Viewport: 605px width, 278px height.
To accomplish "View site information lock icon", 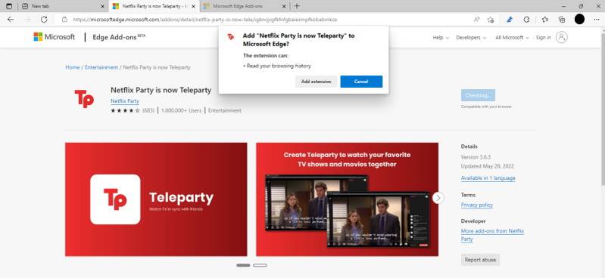I will 64,19.
